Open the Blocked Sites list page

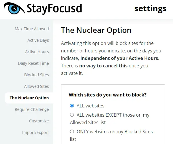pyautogui.click(x=37, y=75)
